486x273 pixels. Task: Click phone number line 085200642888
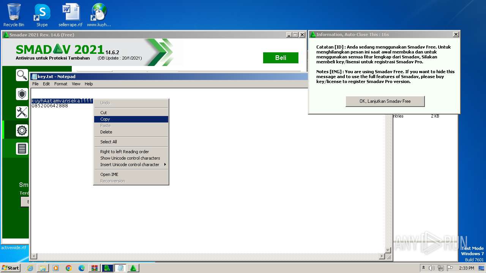pos(50,106)
